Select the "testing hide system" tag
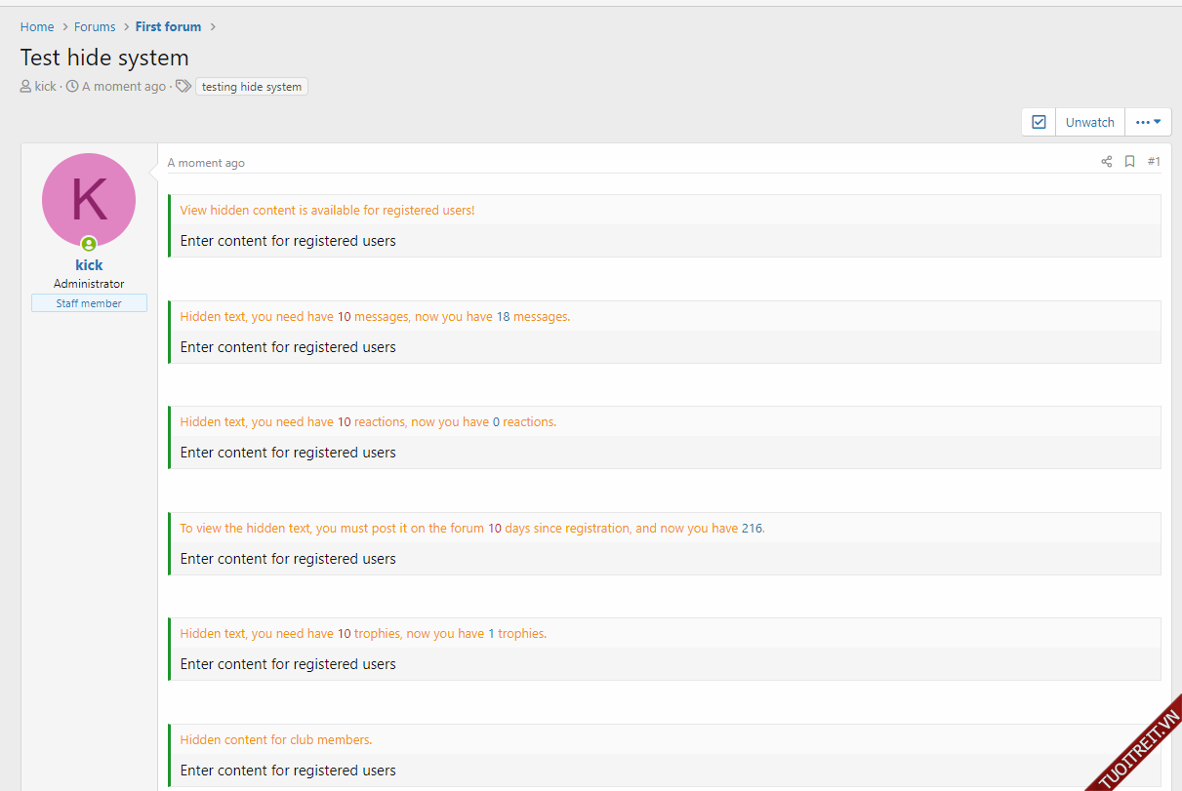Image resolution: width=1182 pixels, height=791 pixels. click(x=252, y=87)
